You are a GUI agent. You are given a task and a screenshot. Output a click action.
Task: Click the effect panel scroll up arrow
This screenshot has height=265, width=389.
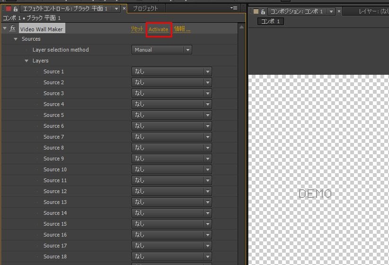pos(242,27)
